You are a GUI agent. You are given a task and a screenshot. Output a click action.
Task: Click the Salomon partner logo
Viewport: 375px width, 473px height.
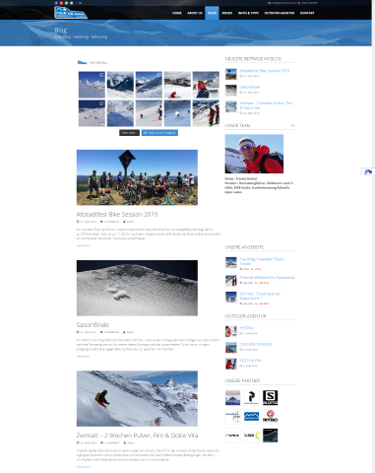pyautogui.click(x=271, y=398)
